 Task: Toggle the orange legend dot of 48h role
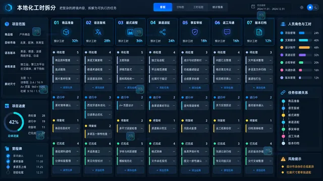click(282, 47)
